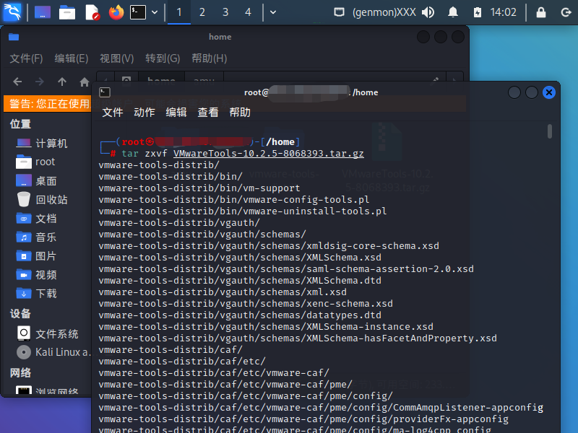578x433 pixels.
Task: Click the display monitor tray icon
Action: (x=339, y=12)
